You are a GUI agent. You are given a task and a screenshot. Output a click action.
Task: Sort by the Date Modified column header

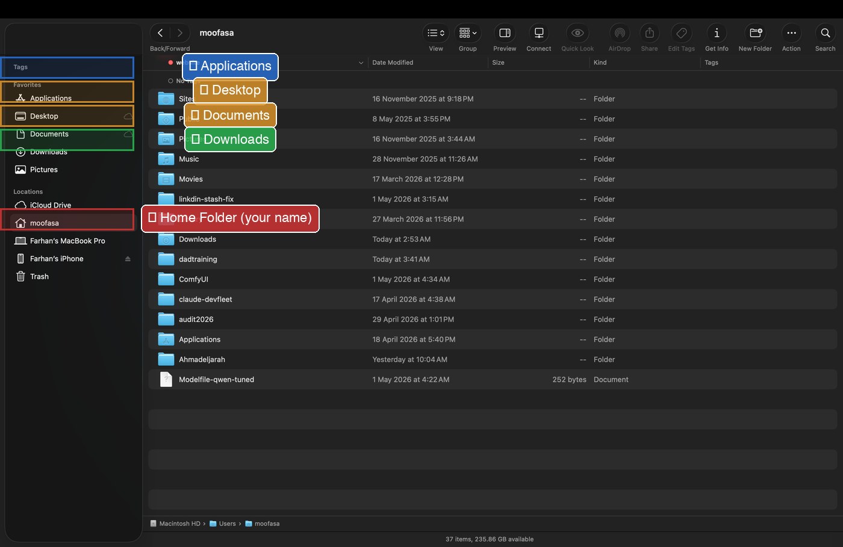[x=393, y=63]
